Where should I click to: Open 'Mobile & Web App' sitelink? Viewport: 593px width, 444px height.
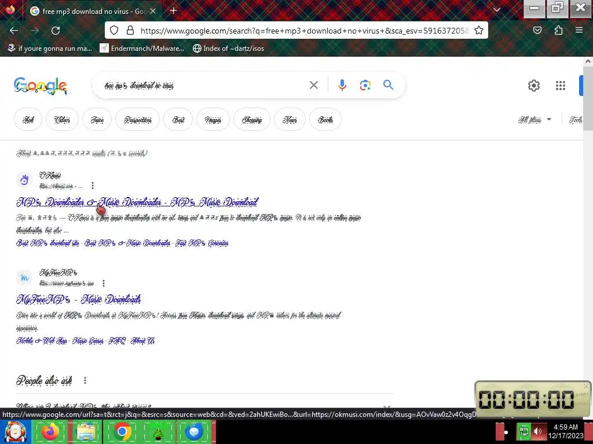[42, 341]
